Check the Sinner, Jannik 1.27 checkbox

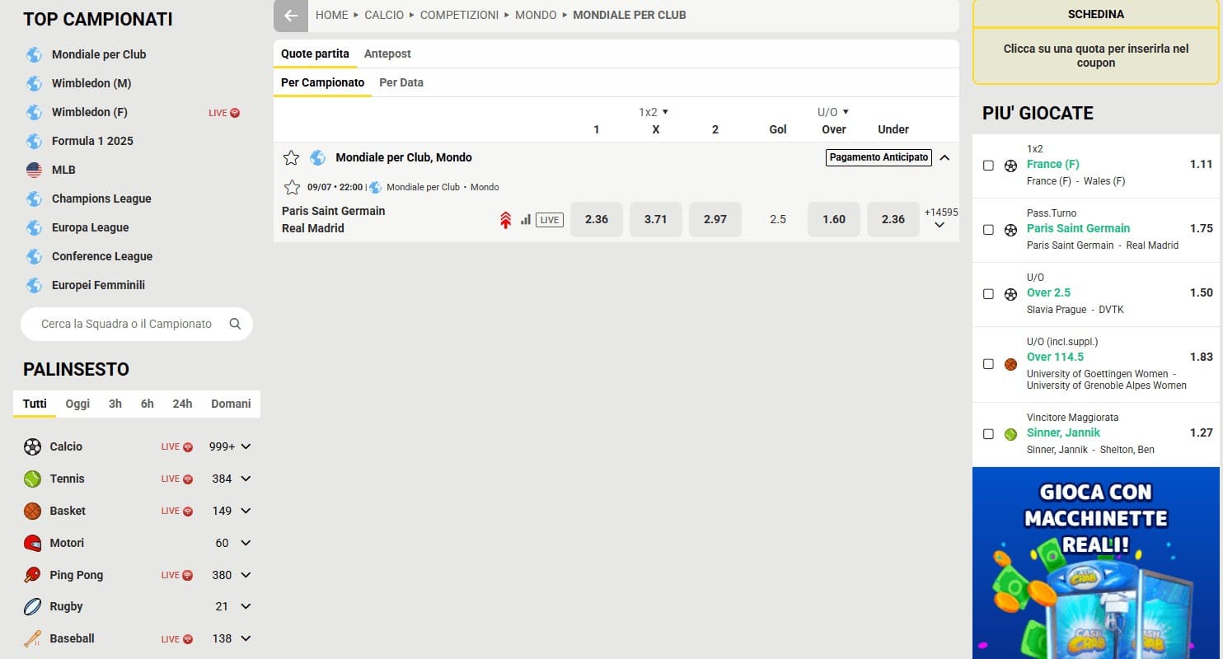[989, 434]
